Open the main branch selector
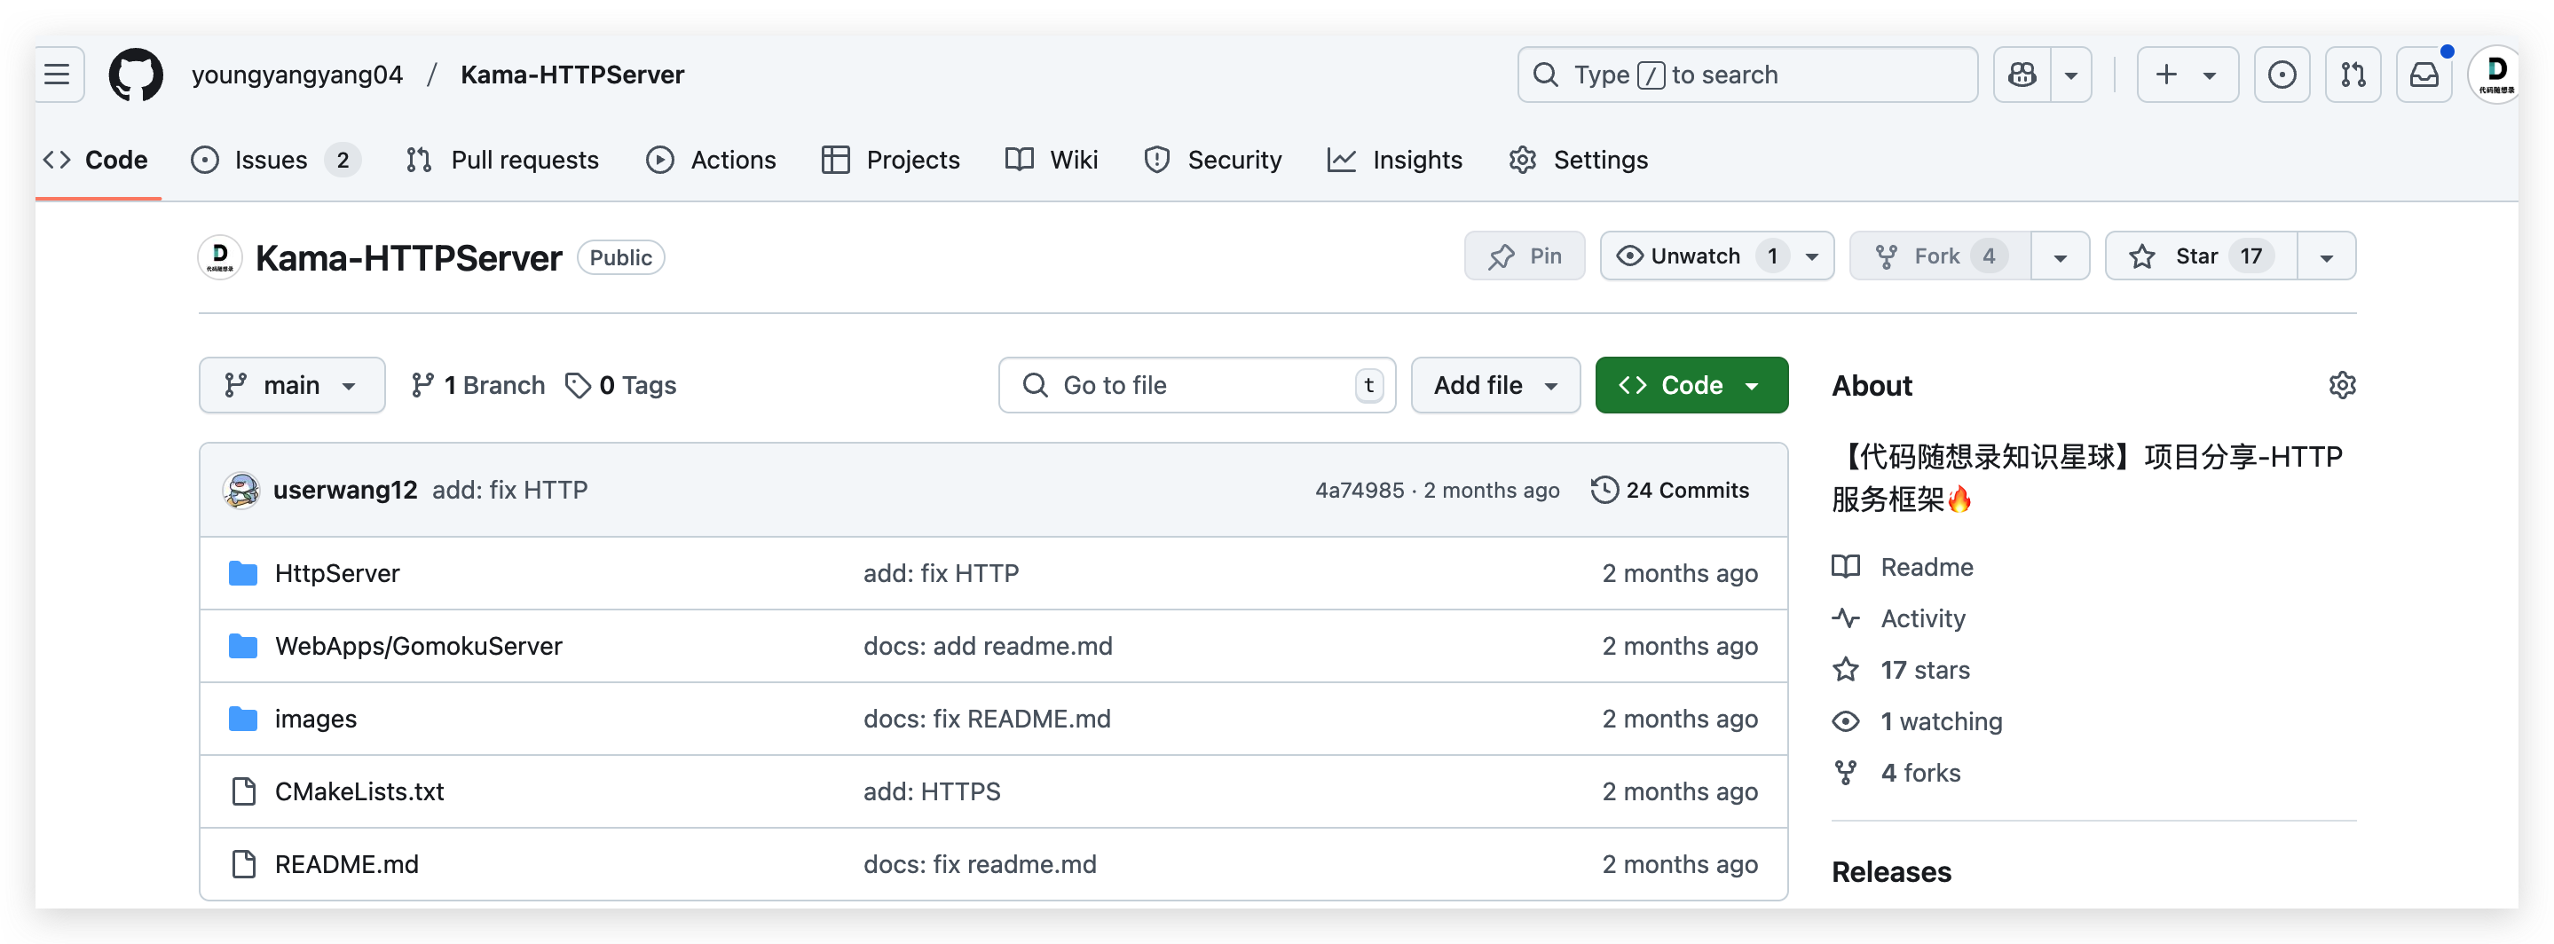 [291, 385]
